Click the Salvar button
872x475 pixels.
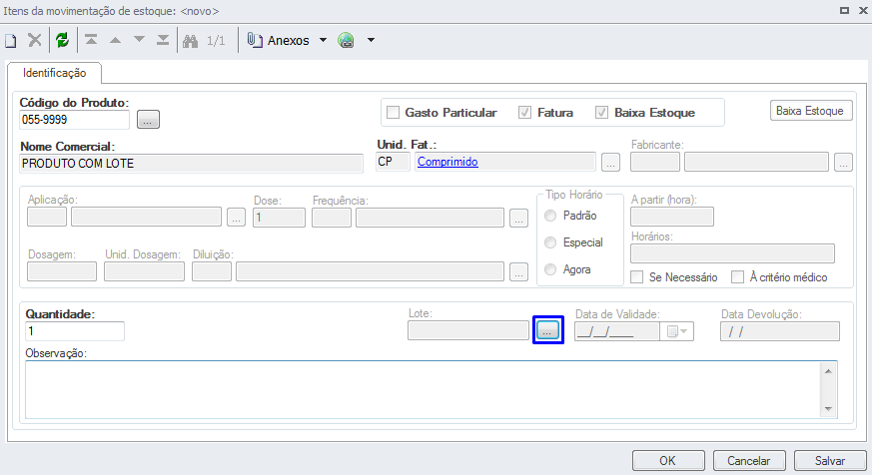[x=830, y=461]
